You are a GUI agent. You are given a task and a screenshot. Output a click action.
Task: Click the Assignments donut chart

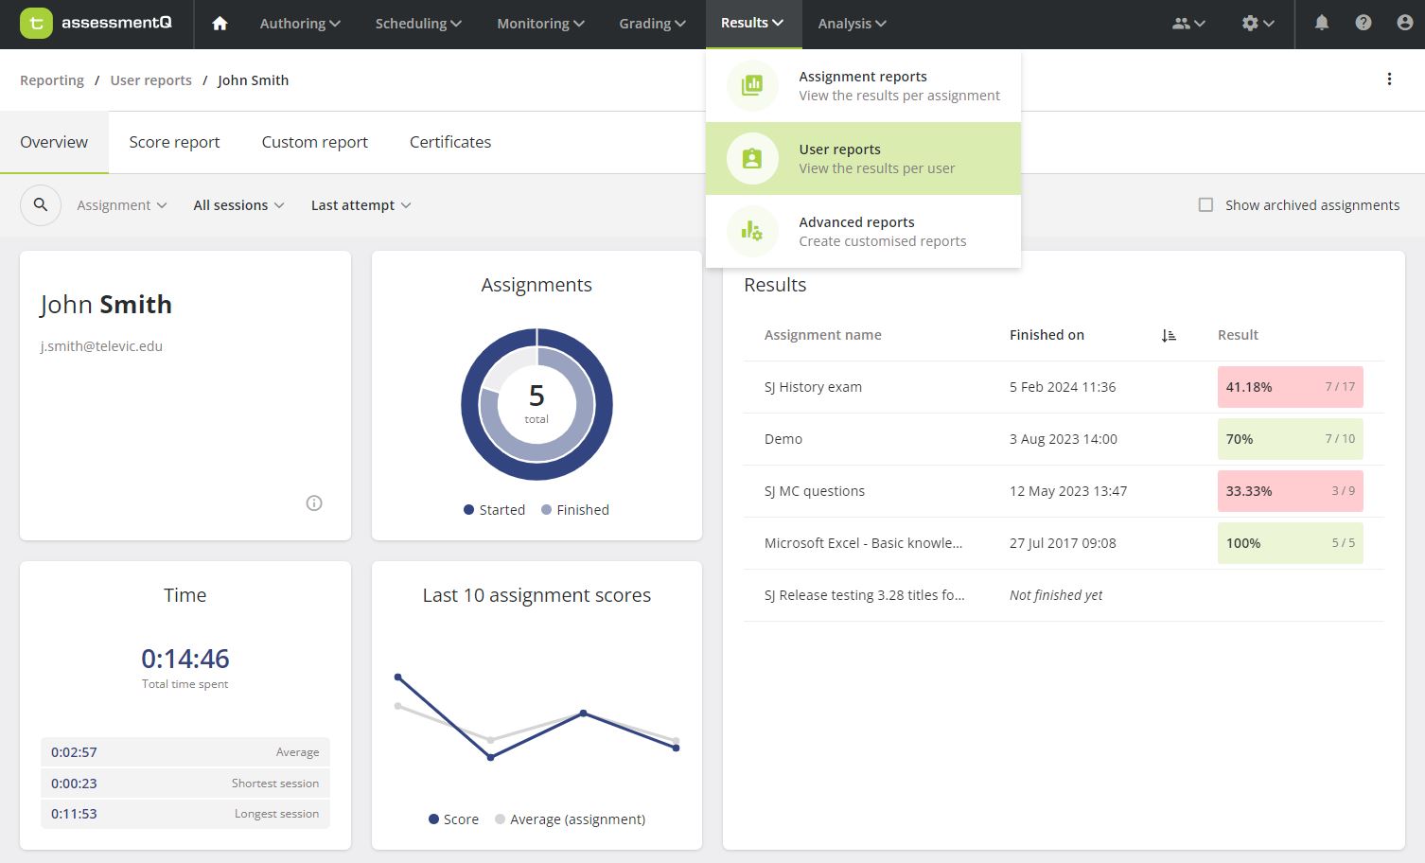(x=536, y=404)
